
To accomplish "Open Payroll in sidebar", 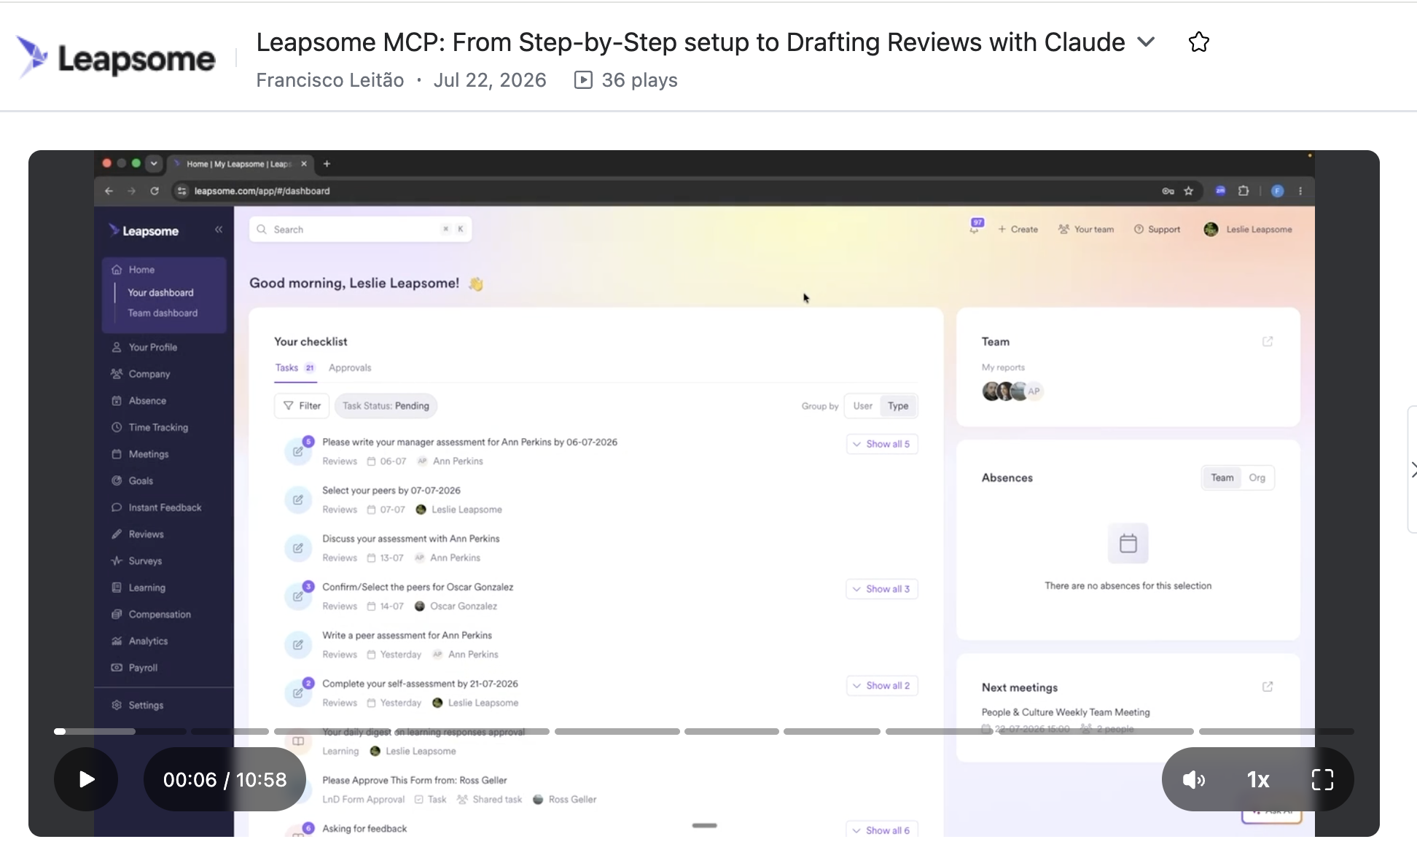I will 143,668.
